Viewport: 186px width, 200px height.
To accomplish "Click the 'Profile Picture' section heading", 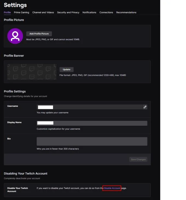I will pos(14,20).
